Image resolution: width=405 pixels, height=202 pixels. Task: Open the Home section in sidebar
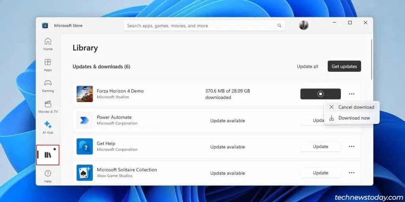coord(48,44)
